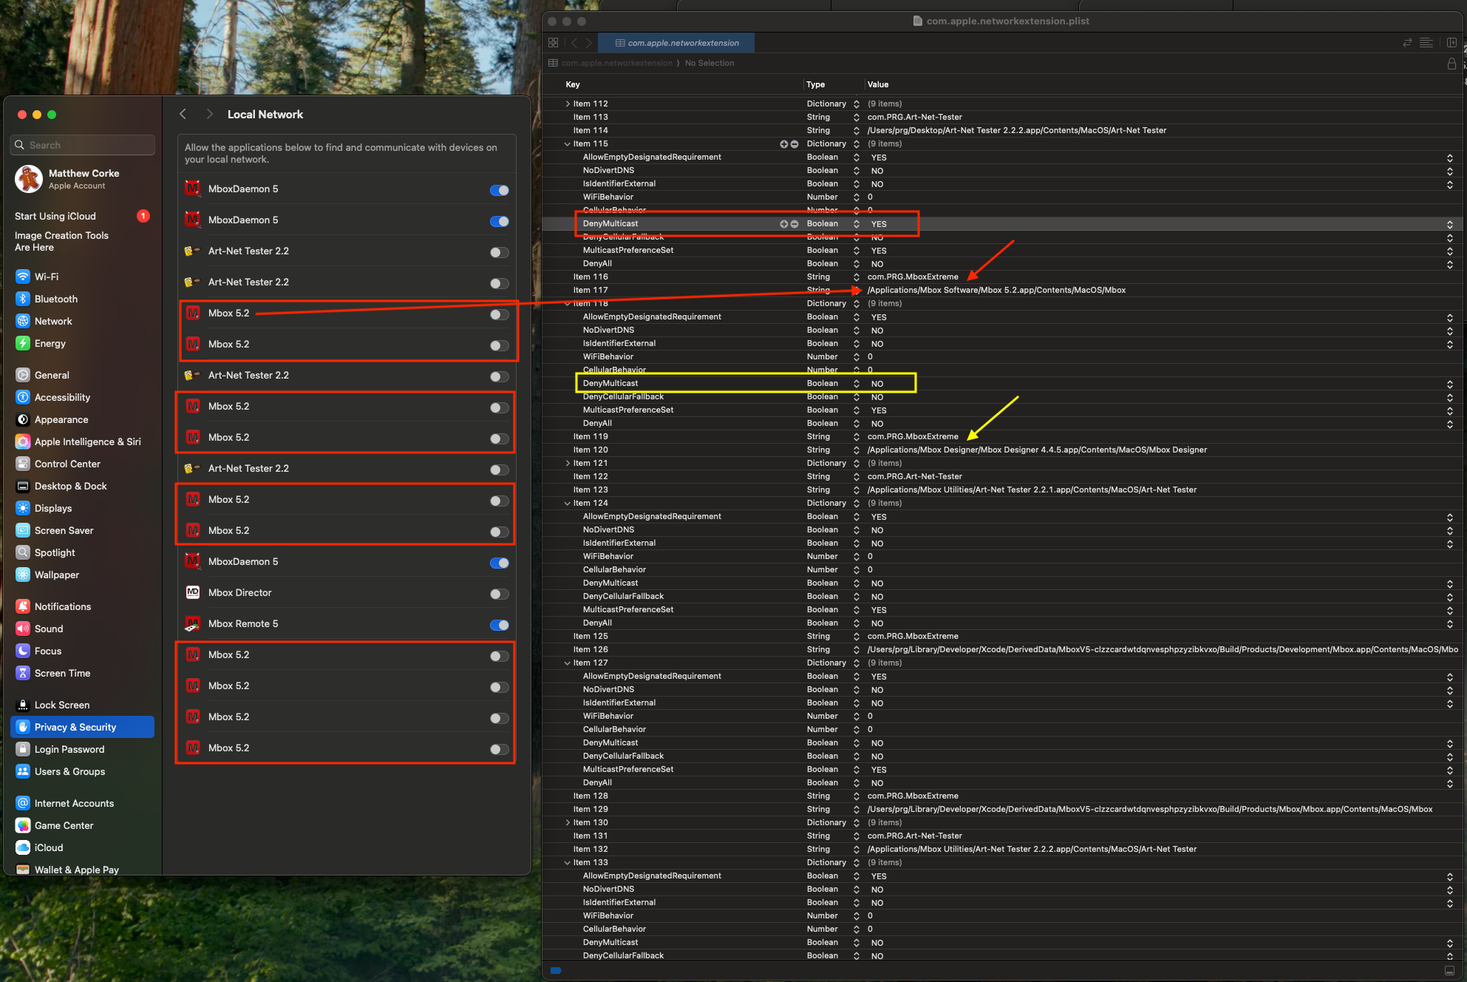Collapse Item 118 dictionary
The height and width of the screenshot is (982, 1467).
567,303
